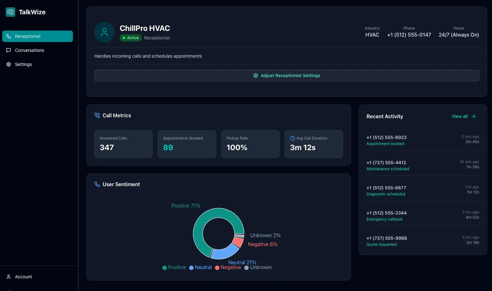This screenshot has width=492, height=291.
Task: Select the Appointments Booked metric card
Action: pyautogui.click(x=187, y=144)
